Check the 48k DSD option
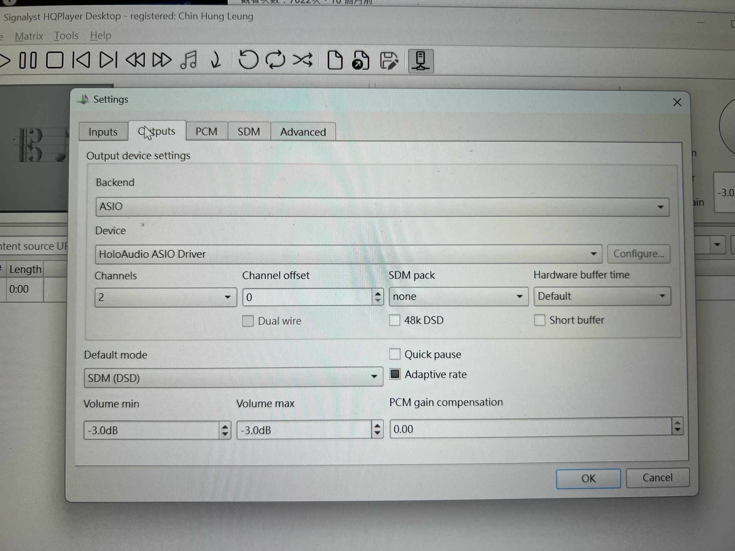The image size is (735, 551). [x=395, y=320]
